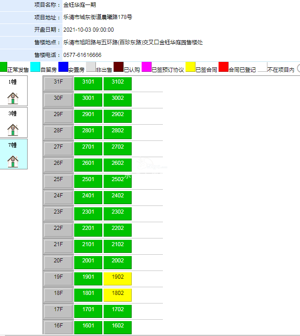Open building 1幢 house icon
Image resolution: width=300 pixels, height=336 pixels.
tap(13, 98)
